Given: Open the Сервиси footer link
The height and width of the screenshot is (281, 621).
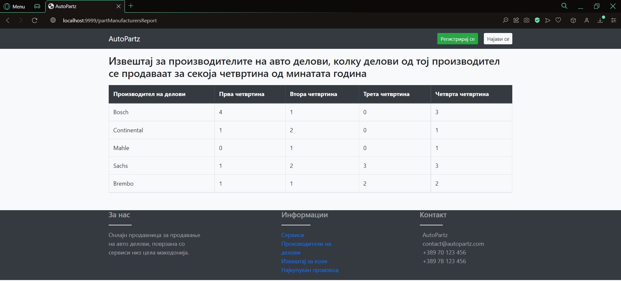Looking at the screenshot, I should point(292,235).
